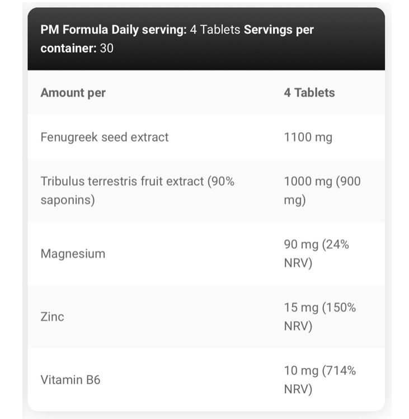
Task: Click the 1100 mg value
Action: click(308, 138)
